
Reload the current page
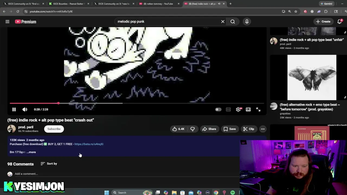18,11
